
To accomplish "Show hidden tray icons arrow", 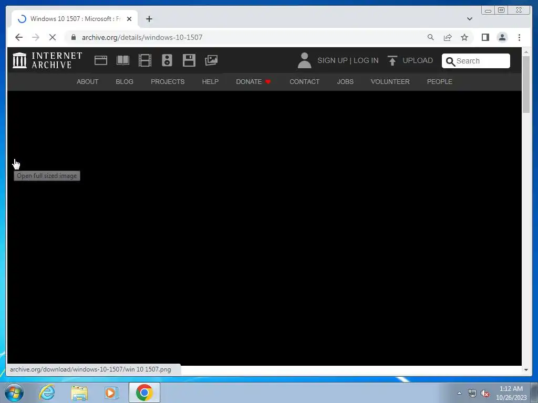I will [x=459, y=393].
